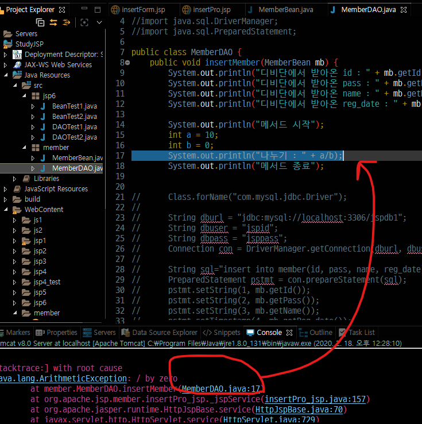Click 'int b = 0;' code line
The height and width of the screenshot is (424, 422).
pos(191,145)
